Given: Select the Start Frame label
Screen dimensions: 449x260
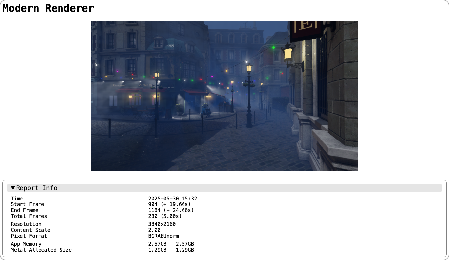Looking at the screenshot, I should (27, 204).
